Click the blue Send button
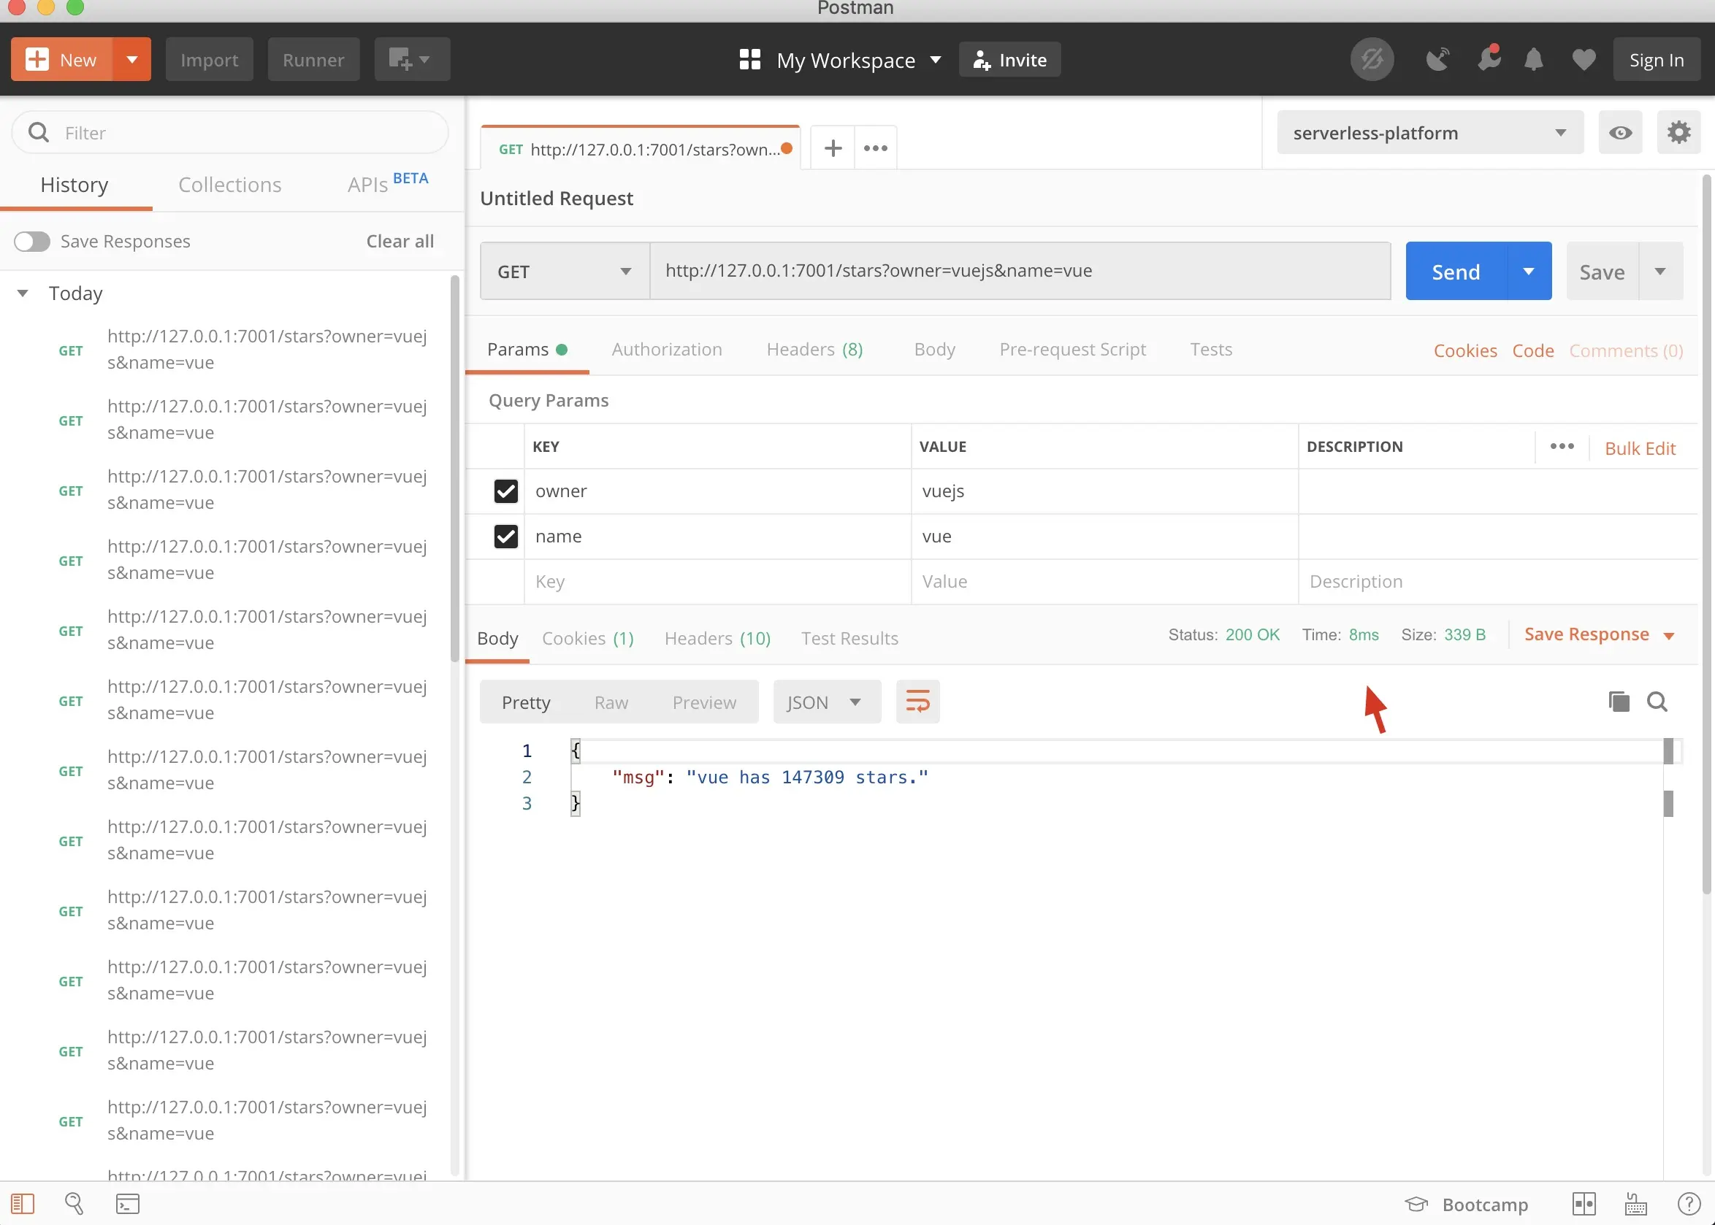Viewport: 1715px width, 1225px height. coord(1456,272)
